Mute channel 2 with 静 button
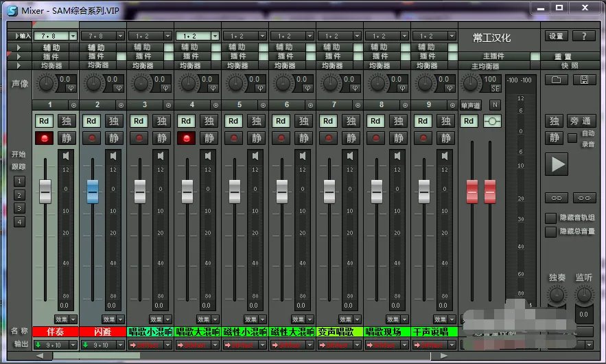 (x=114, y=138)
